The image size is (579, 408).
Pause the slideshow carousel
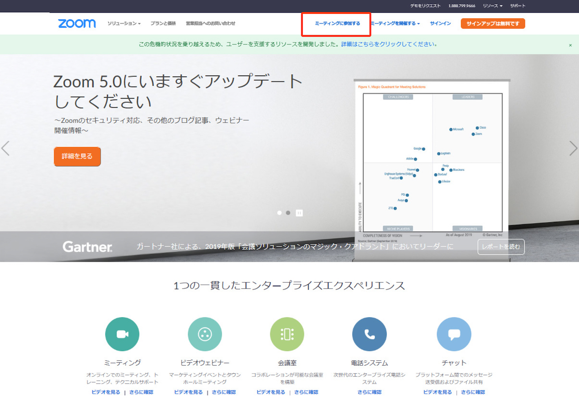(300, 213)
